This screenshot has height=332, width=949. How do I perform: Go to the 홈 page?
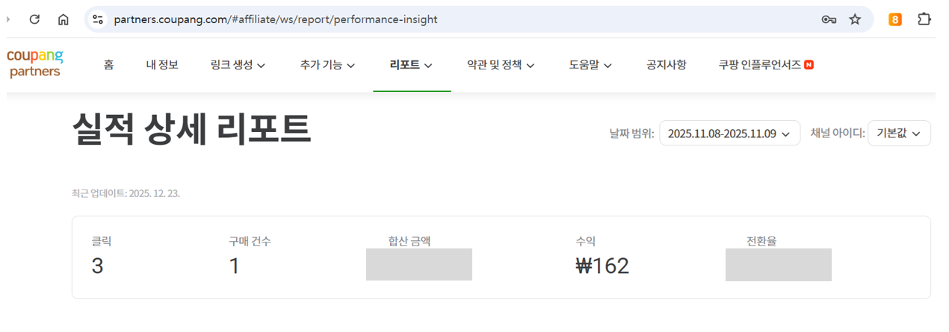[109, 65]
